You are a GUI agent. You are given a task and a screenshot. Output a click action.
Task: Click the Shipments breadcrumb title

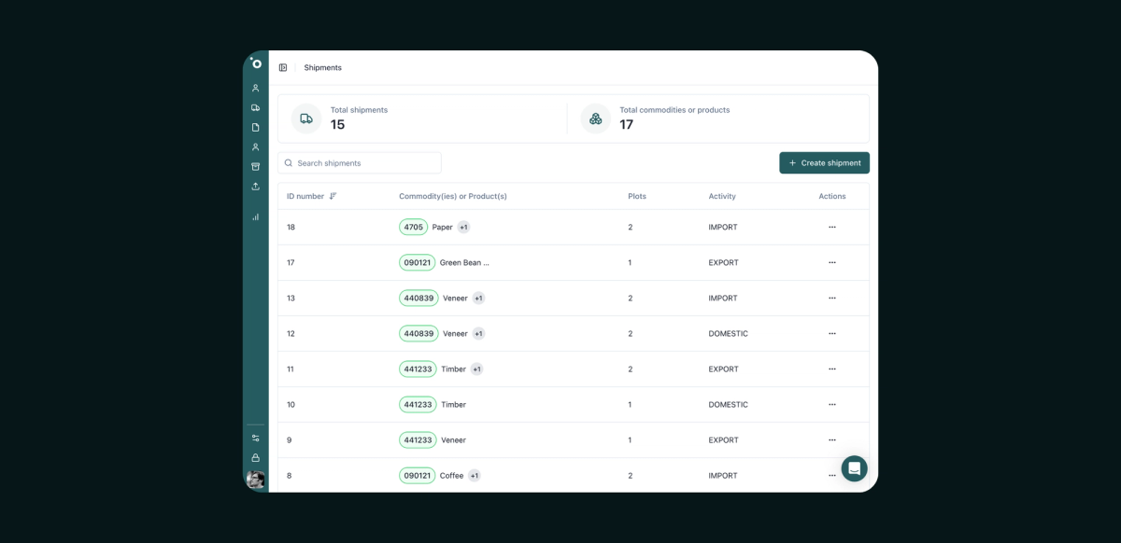[323, 68]
